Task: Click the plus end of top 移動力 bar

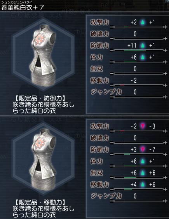Action: tap(166, 85)
